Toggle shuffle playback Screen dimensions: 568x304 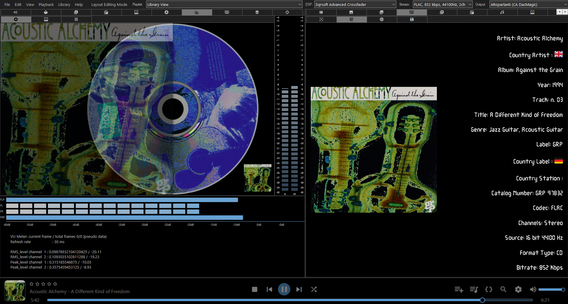click(314, 289)
